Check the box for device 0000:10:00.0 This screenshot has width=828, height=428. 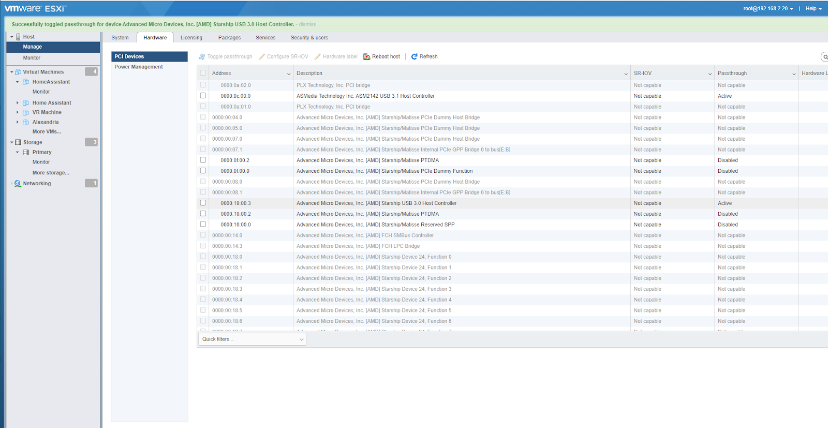tap(203, 224)
